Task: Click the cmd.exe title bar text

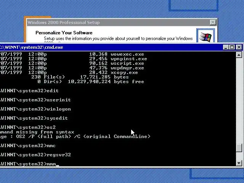Action: 31,47
